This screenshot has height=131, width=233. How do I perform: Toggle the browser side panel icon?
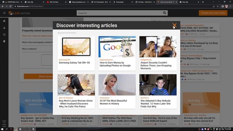tap(222, 7)
